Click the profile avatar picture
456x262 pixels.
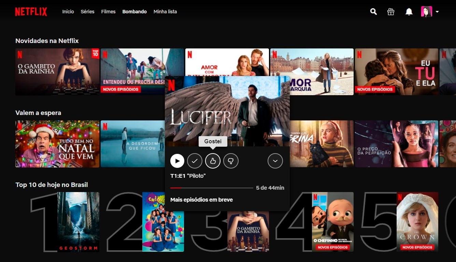(x=426, y=12)
